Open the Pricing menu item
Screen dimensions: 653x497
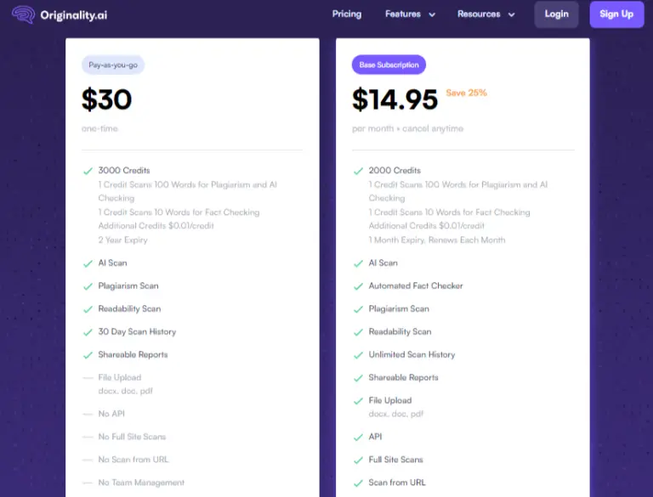(347, 14)
